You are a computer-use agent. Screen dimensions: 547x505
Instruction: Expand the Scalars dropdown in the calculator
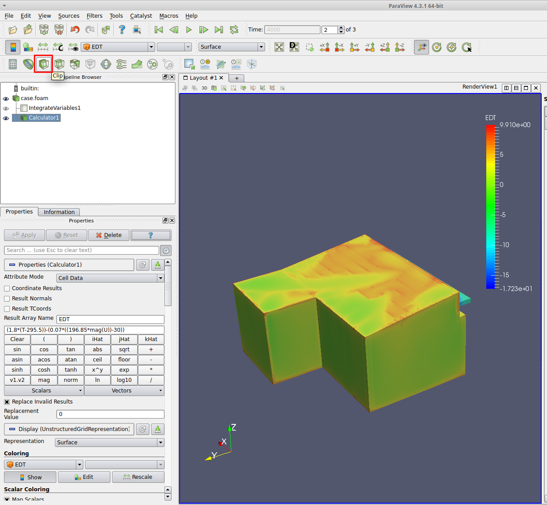pos(43,391)
